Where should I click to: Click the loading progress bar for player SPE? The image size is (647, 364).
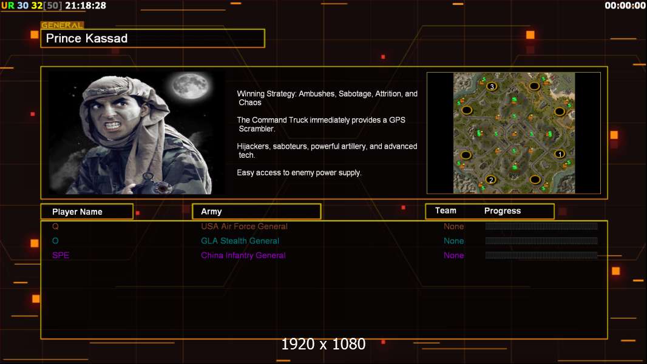[x=541, y=255]
